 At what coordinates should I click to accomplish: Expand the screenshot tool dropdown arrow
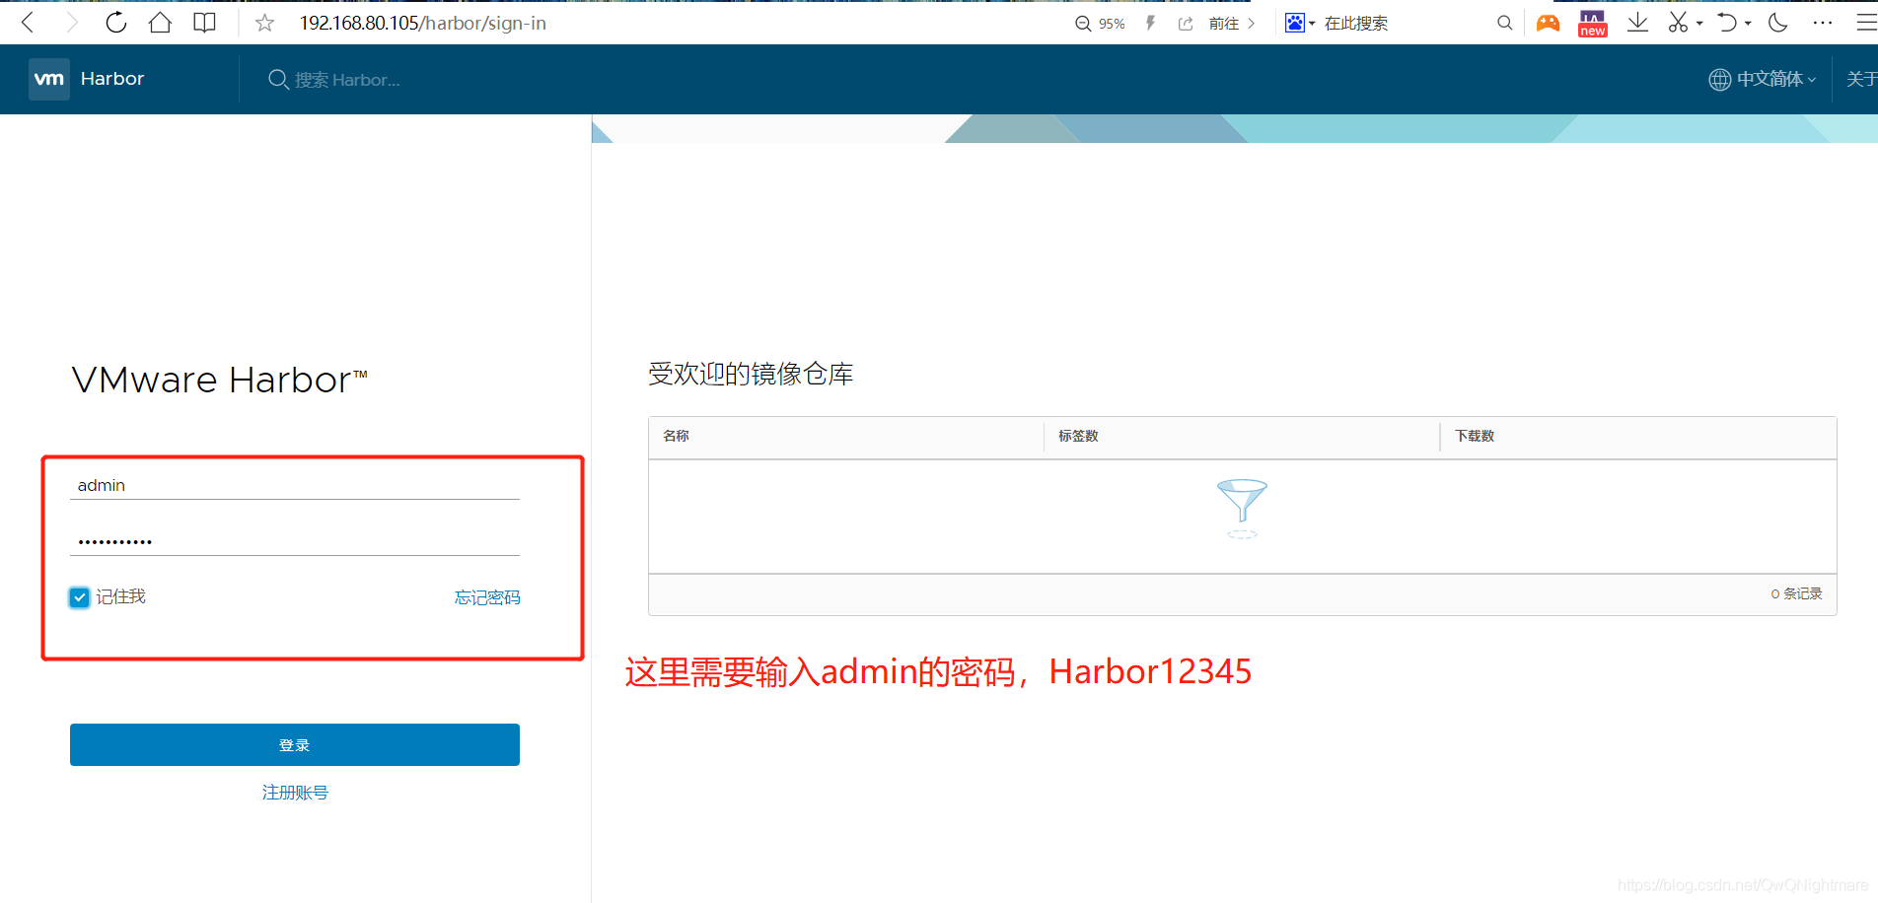(1699, 24)
